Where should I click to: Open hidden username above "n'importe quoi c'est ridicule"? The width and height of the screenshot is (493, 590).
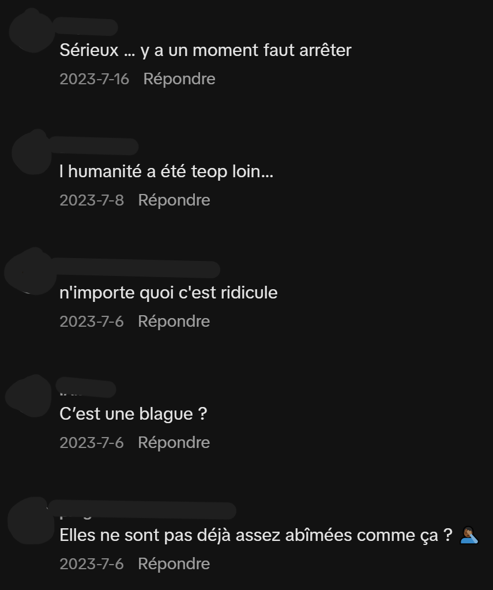click(136, 268)
